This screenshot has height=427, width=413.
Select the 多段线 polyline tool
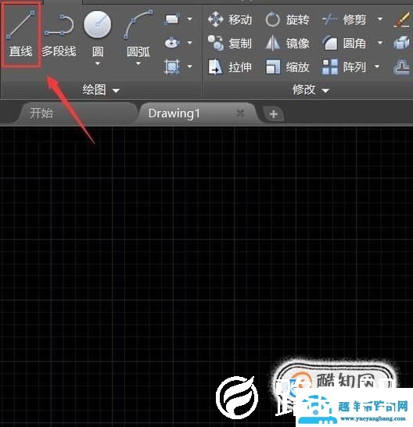[59, 35]
